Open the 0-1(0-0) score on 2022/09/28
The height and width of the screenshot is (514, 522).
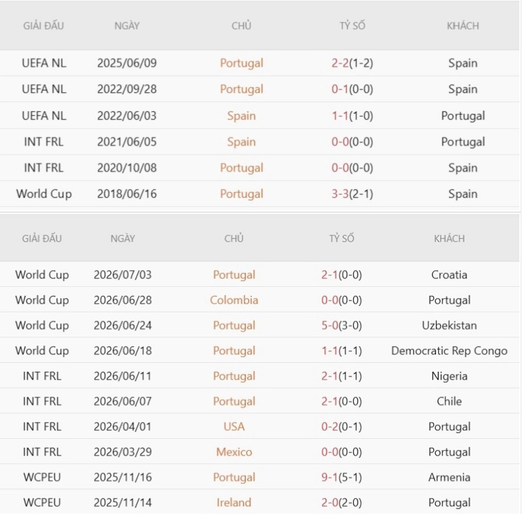pos(352,89)
